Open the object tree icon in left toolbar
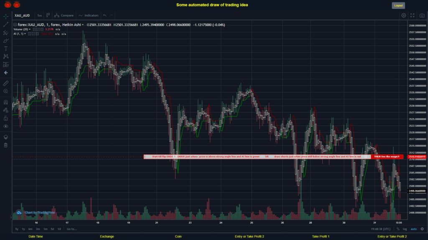This screenshot has width=428, height=240. click(x=6, y=137)
